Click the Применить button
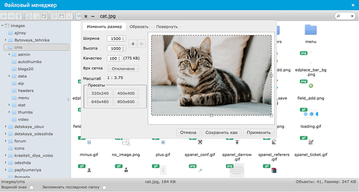 coord(258,132)
